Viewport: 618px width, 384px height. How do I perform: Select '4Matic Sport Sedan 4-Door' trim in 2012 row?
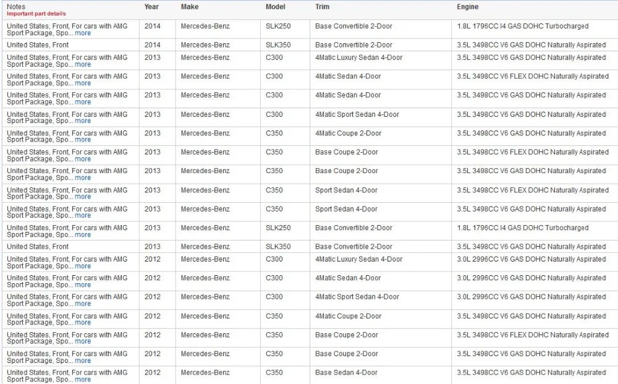[357, 297]
